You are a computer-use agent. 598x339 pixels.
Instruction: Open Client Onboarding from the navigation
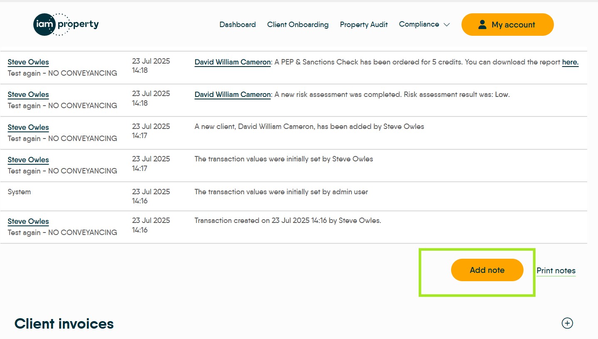click(x=298, y=25)
